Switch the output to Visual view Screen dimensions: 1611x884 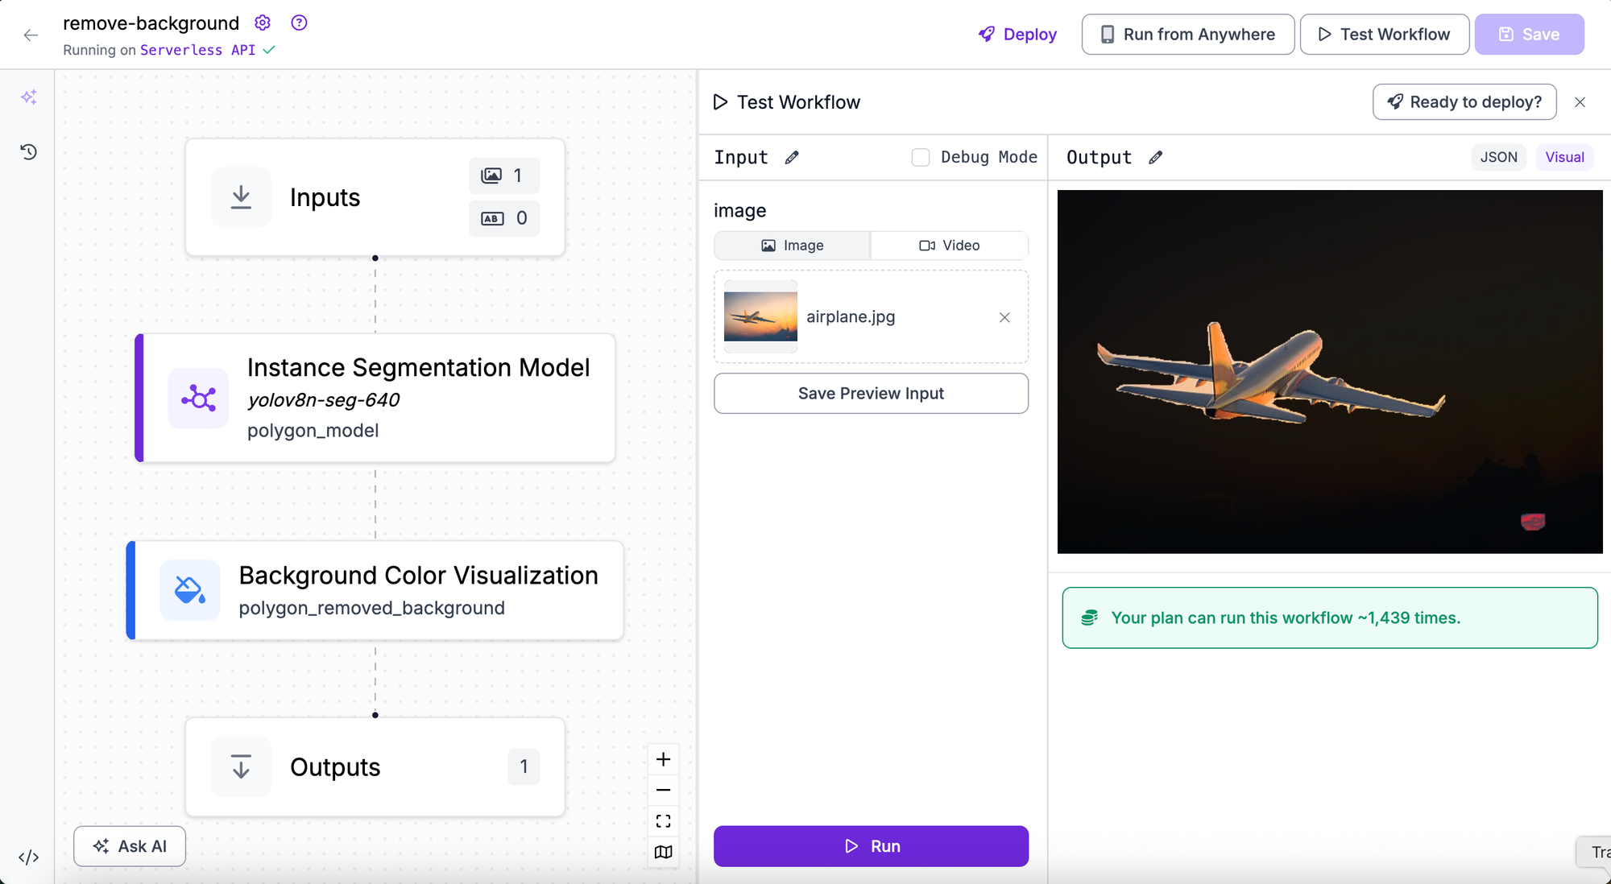(1564, 157)
